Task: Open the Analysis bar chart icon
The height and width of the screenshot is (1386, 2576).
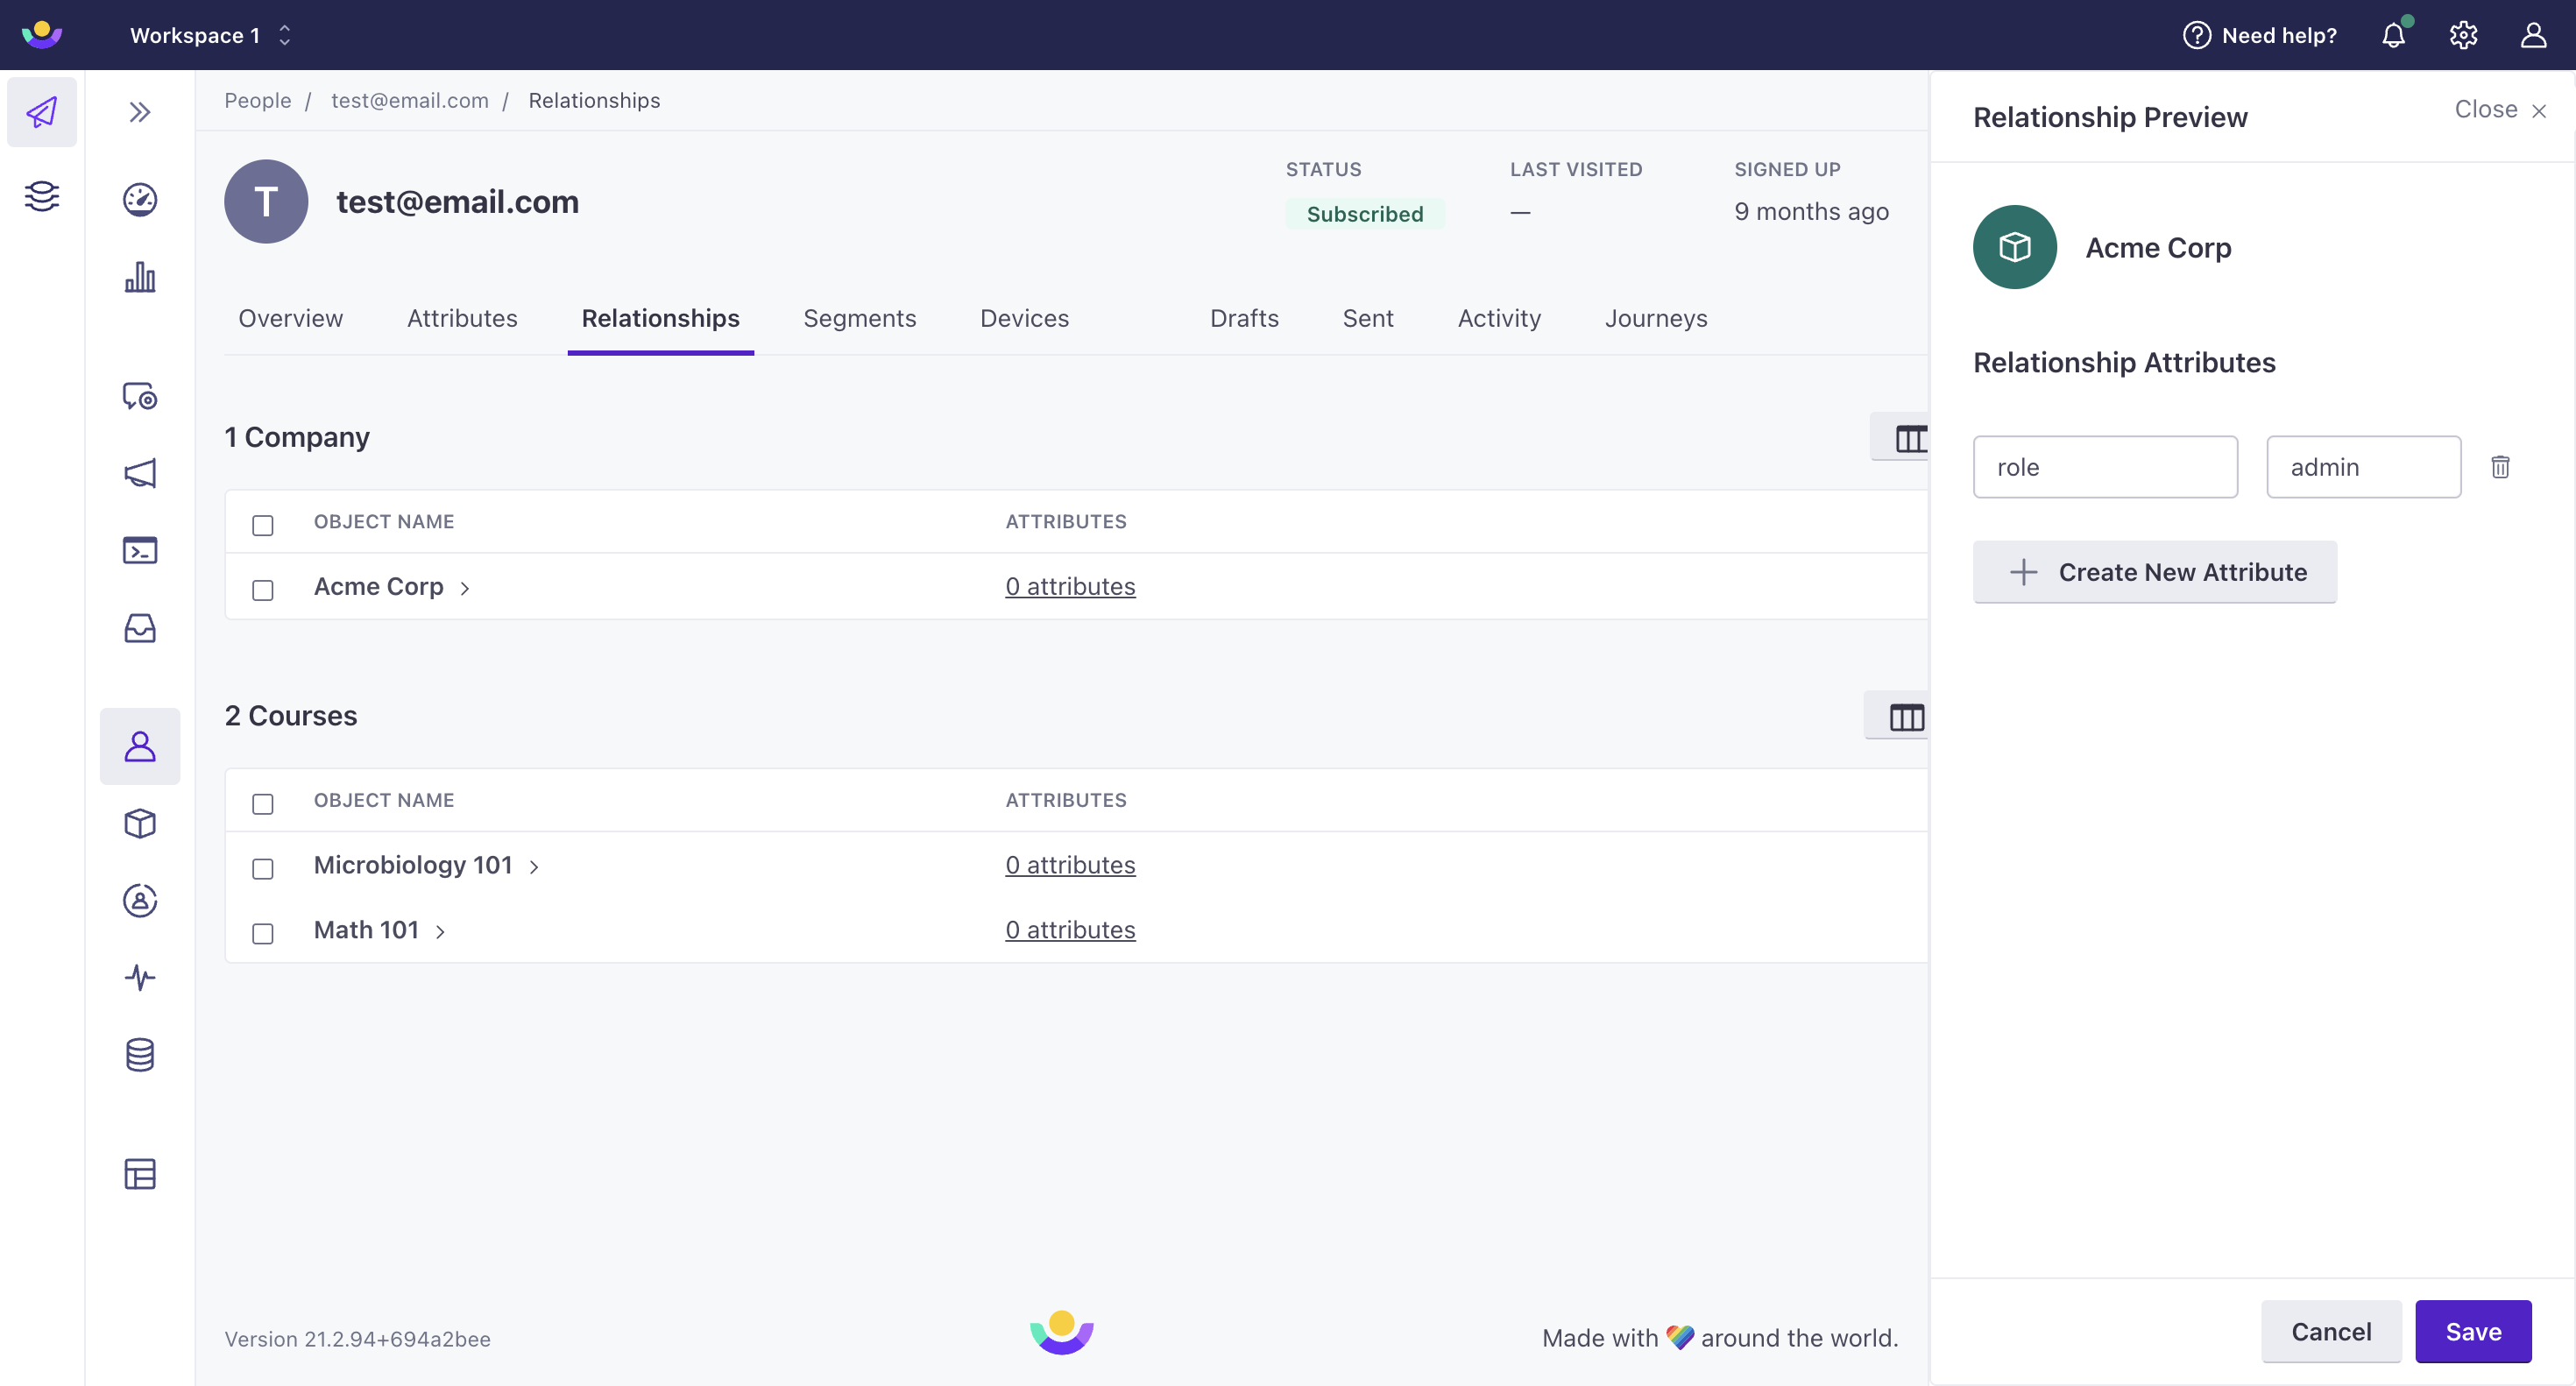Action: tap(140, 277)
